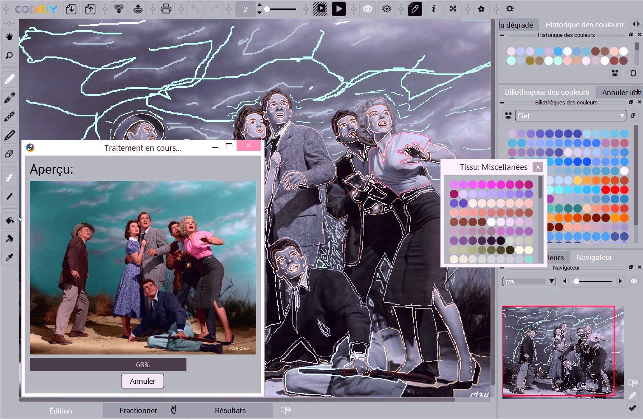
Task: Select the Hand pan tool
Action: [9, 37]
